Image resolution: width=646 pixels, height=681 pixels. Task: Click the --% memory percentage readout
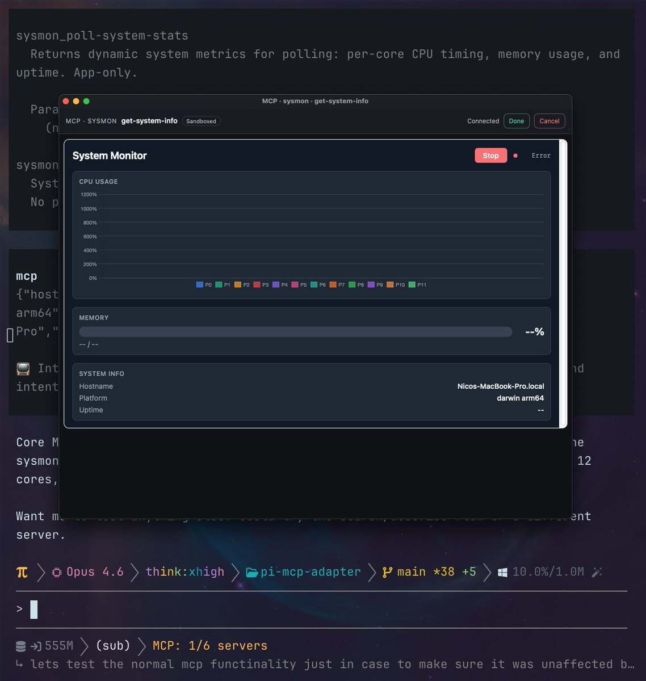pyautogui.click(x=535, y=331)
